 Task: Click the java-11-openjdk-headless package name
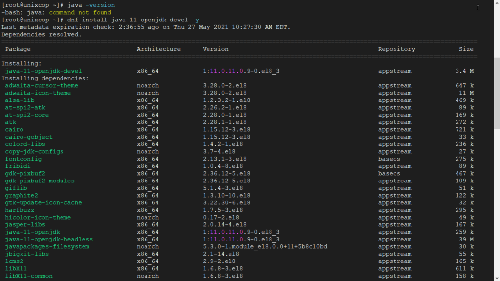(x=49, y=240)
